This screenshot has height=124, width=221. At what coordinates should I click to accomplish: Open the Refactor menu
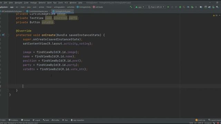[42, 3]
